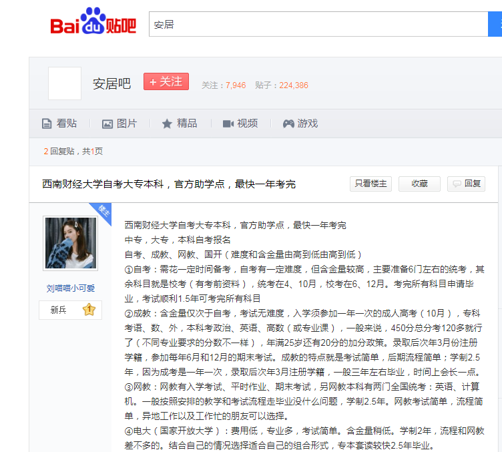
Task: Open user 刘喵喵小可爱 profile link
Action: coord(70,288)
